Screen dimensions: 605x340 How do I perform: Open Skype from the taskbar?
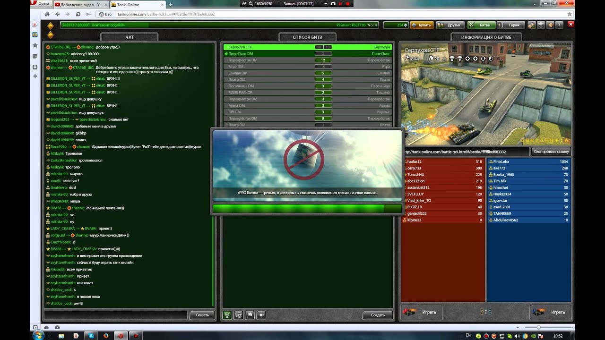pos(91,335)
